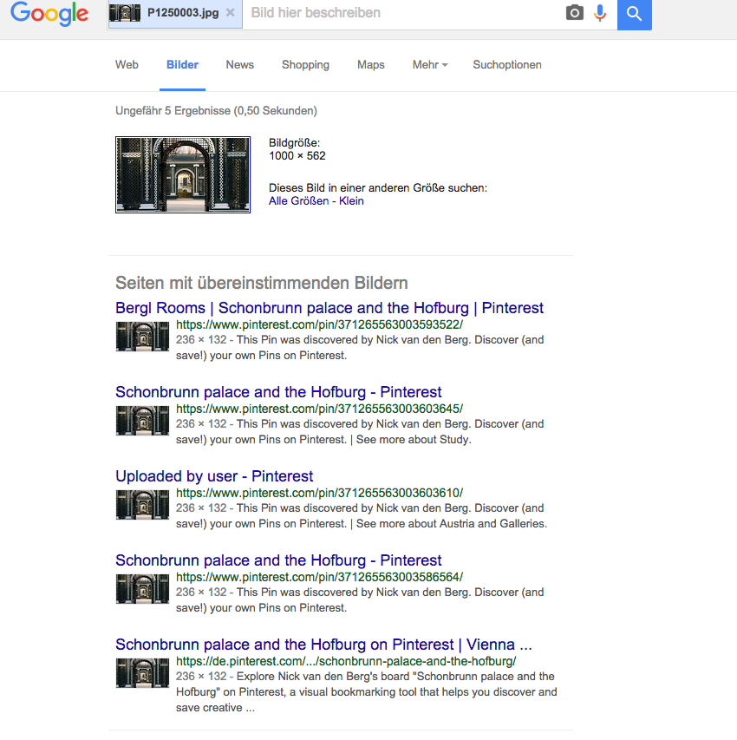
Task: Click thumbnail of 'Uploaded by user' result
Action: tap(142, 505)
